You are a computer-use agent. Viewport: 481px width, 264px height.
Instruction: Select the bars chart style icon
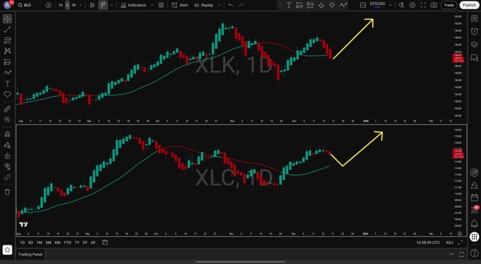[92, 5]
